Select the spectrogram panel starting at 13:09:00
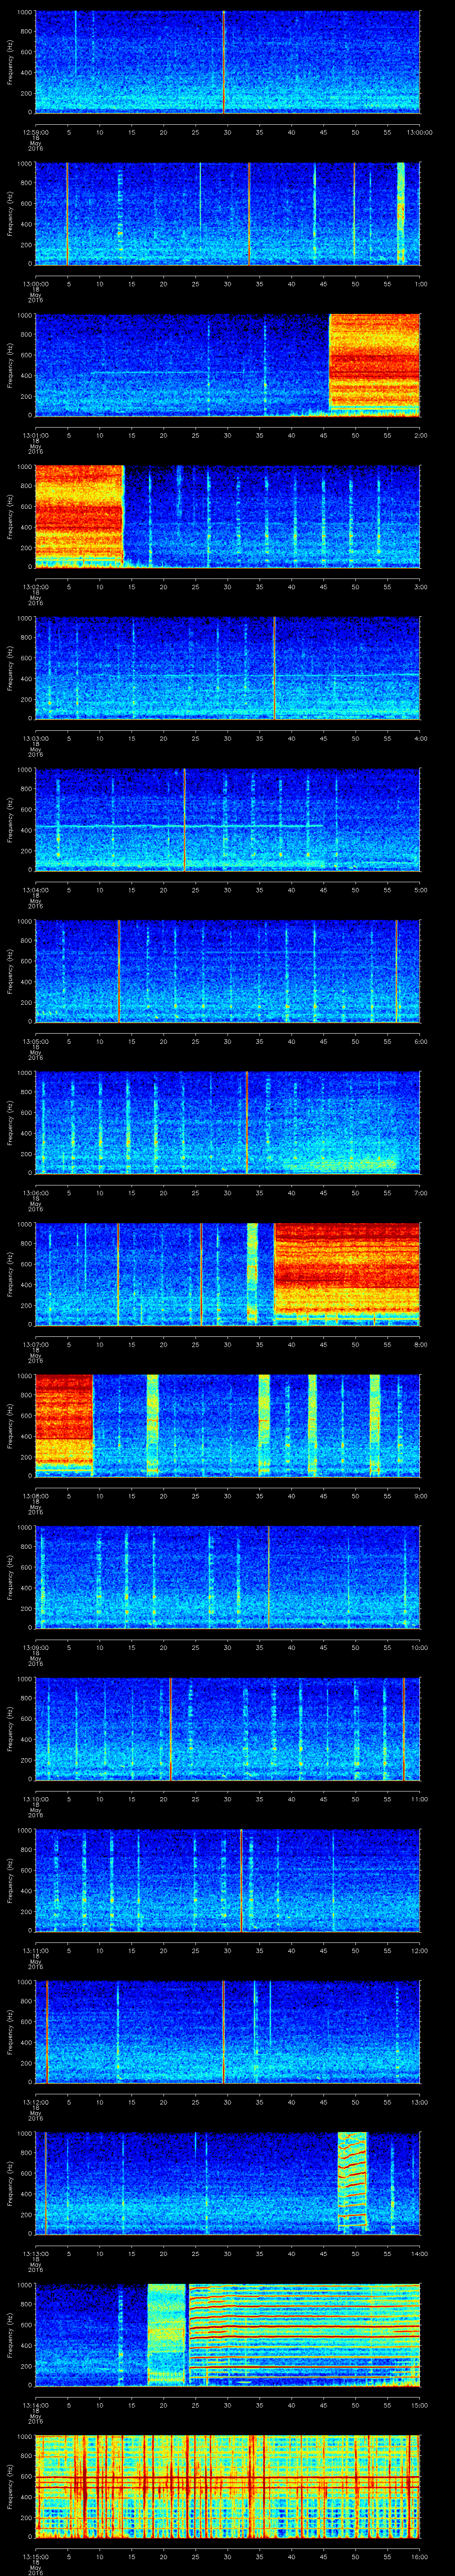 [x=227, y=1577]
